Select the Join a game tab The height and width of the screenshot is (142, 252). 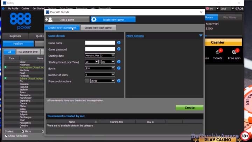coord(67,20)
